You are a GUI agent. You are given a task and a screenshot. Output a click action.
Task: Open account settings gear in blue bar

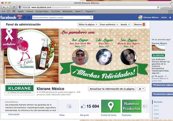tap(170, 17)
